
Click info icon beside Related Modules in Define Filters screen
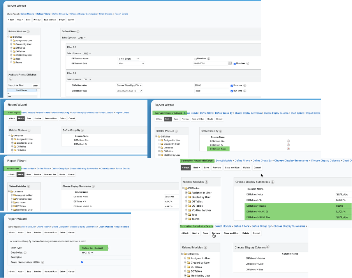(28, 32)
